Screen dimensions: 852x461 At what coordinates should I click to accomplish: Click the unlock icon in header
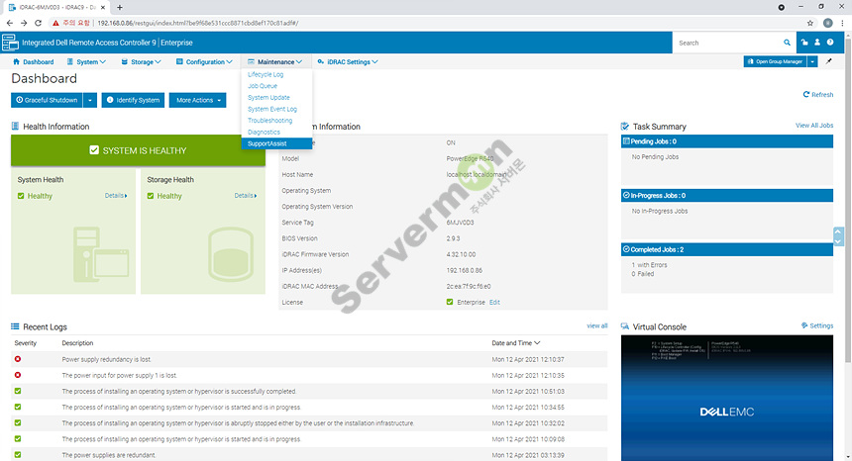coord(804,43)
